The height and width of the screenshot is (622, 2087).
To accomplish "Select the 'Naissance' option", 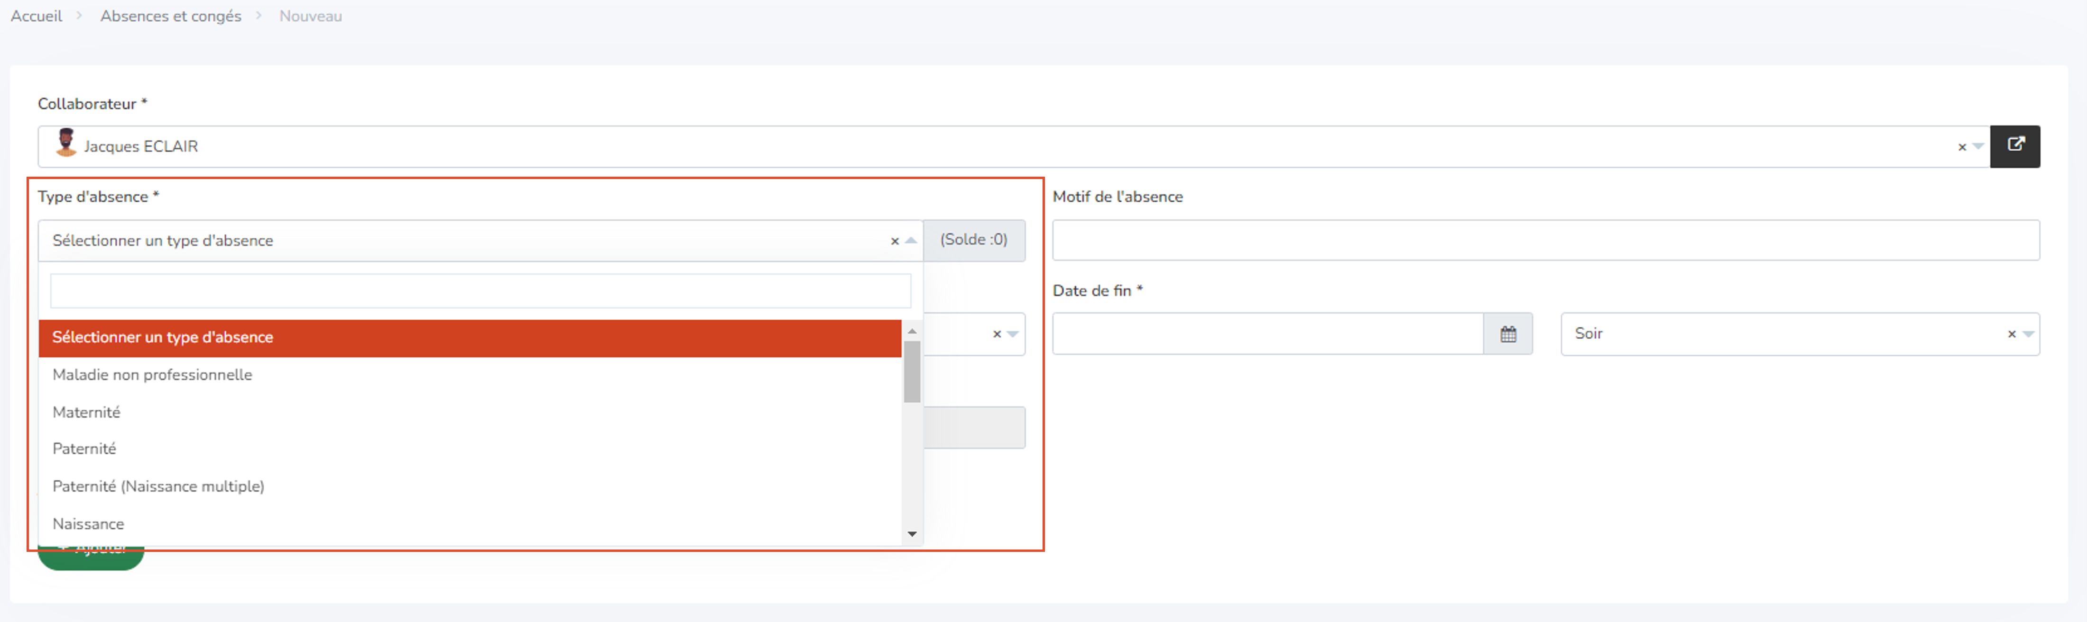I will (470, 524).
